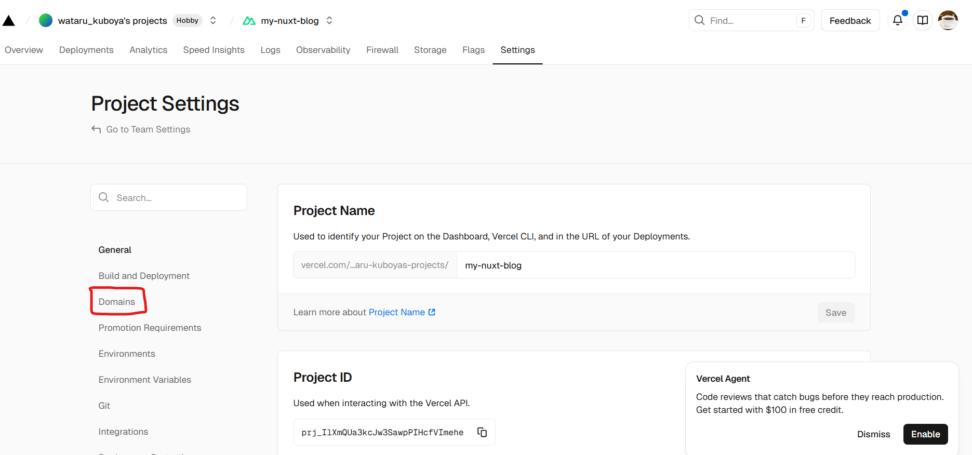Copy the Project ID to clipboard
972x455 pixels.
pyautogui.click(x=482, y=432)
